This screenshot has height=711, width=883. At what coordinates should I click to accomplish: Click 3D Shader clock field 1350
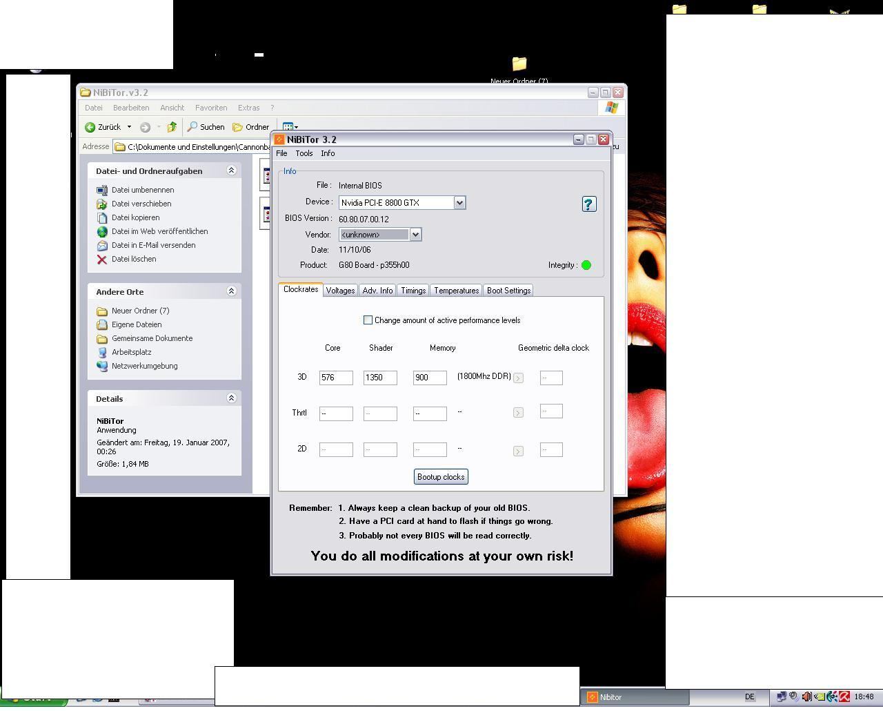[x=380, y=378]
